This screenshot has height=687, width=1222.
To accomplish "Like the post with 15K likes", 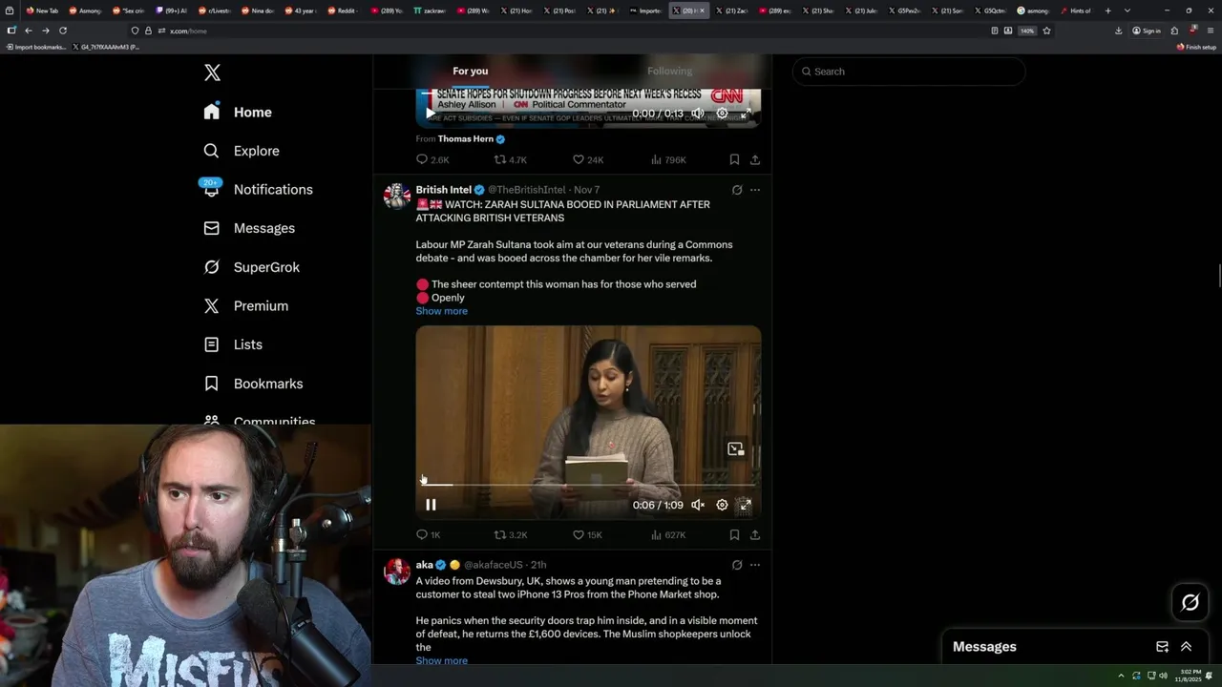I will click(587, 535).
